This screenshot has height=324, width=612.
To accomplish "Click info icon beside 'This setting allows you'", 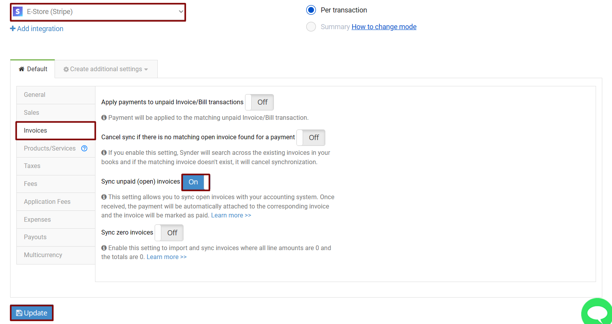I will coord(104,197).
